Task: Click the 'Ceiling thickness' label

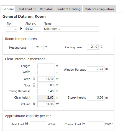Action: pos(19,91)
